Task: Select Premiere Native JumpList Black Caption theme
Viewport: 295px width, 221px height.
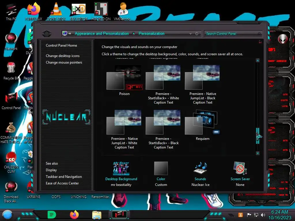Action: click(x=203, y=85)
